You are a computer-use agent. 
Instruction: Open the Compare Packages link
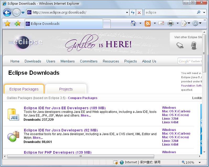83,98
